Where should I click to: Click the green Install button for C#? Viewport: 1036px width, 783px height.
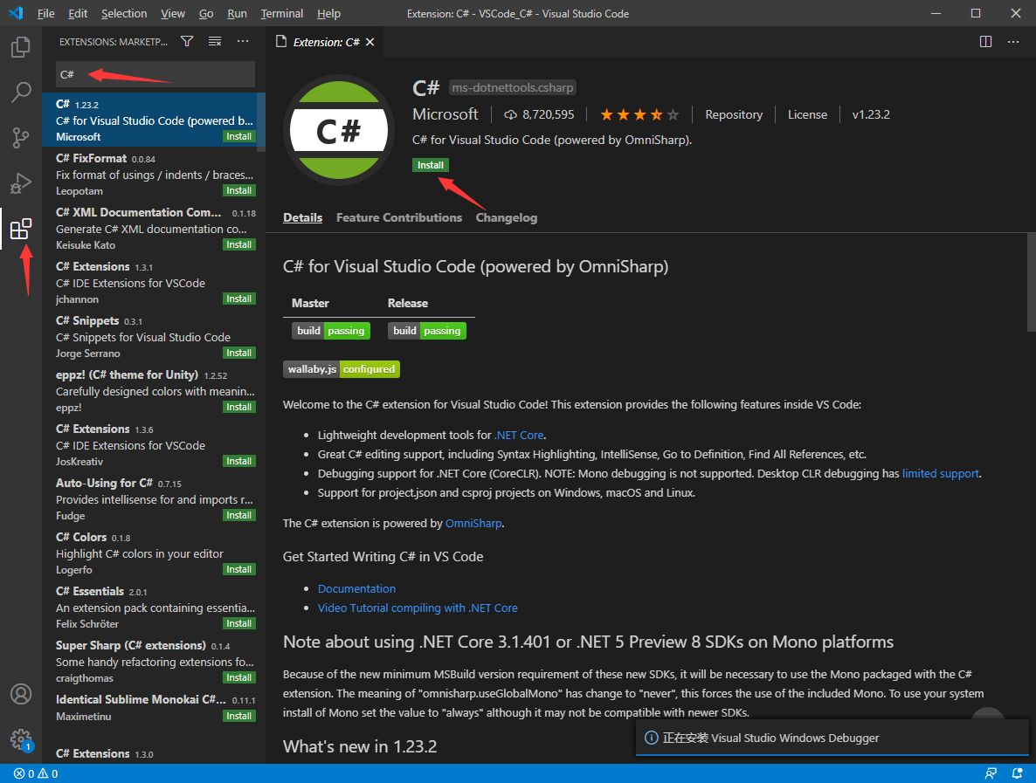431,164
